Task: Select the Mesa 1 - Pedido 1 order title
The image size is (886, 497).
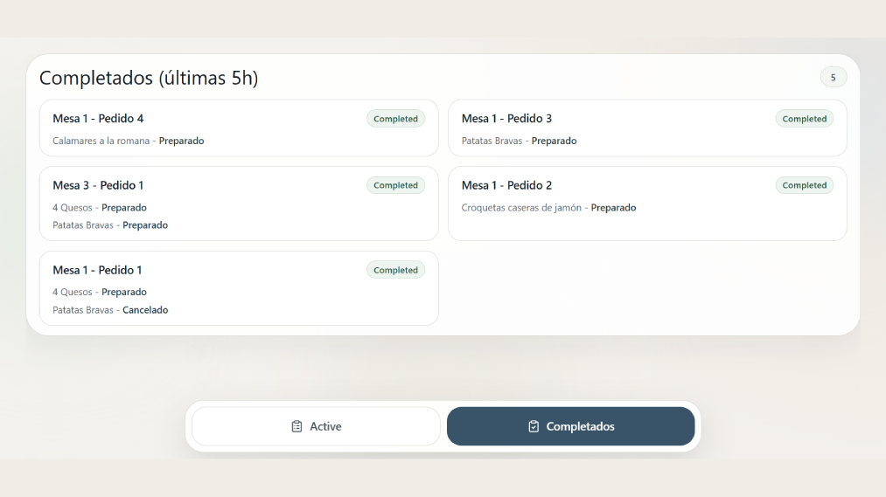Action: (x=97, y=270)
